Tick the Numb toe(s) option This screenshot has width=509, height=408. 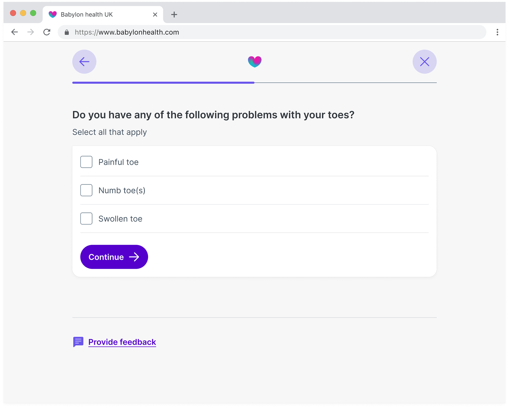click(86, 190)
